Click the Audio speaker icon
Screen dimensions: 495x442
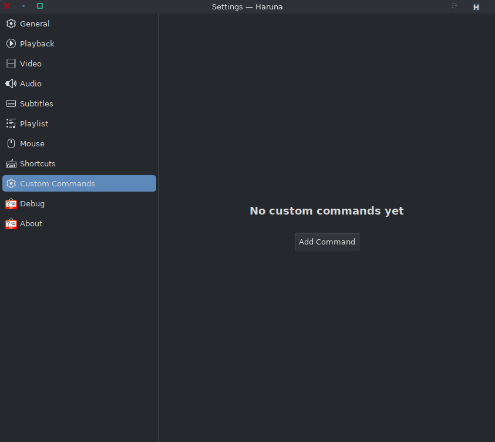11,84
